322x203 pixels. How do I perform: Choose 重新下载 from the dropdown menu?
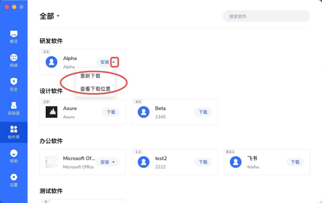pos(90,76)
